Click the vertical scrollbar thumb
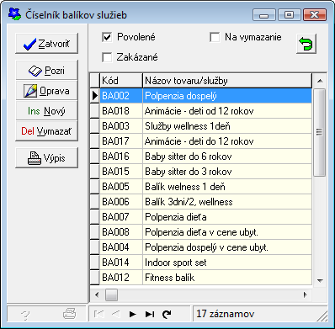 tap(320, 132)
